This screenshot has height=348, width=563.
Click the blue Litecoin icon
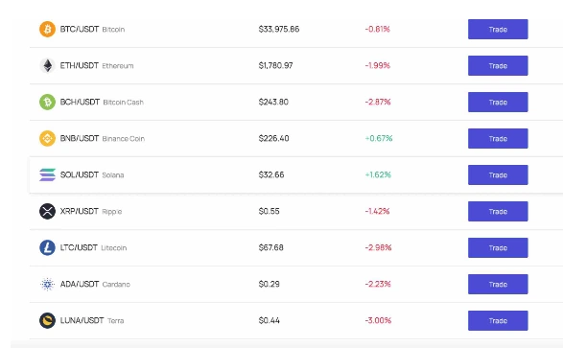(x=47, y=247)
